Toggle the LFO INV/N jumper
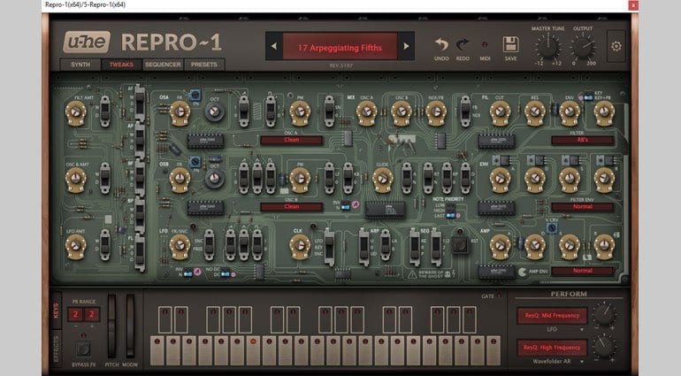 (x=187, y=274)
